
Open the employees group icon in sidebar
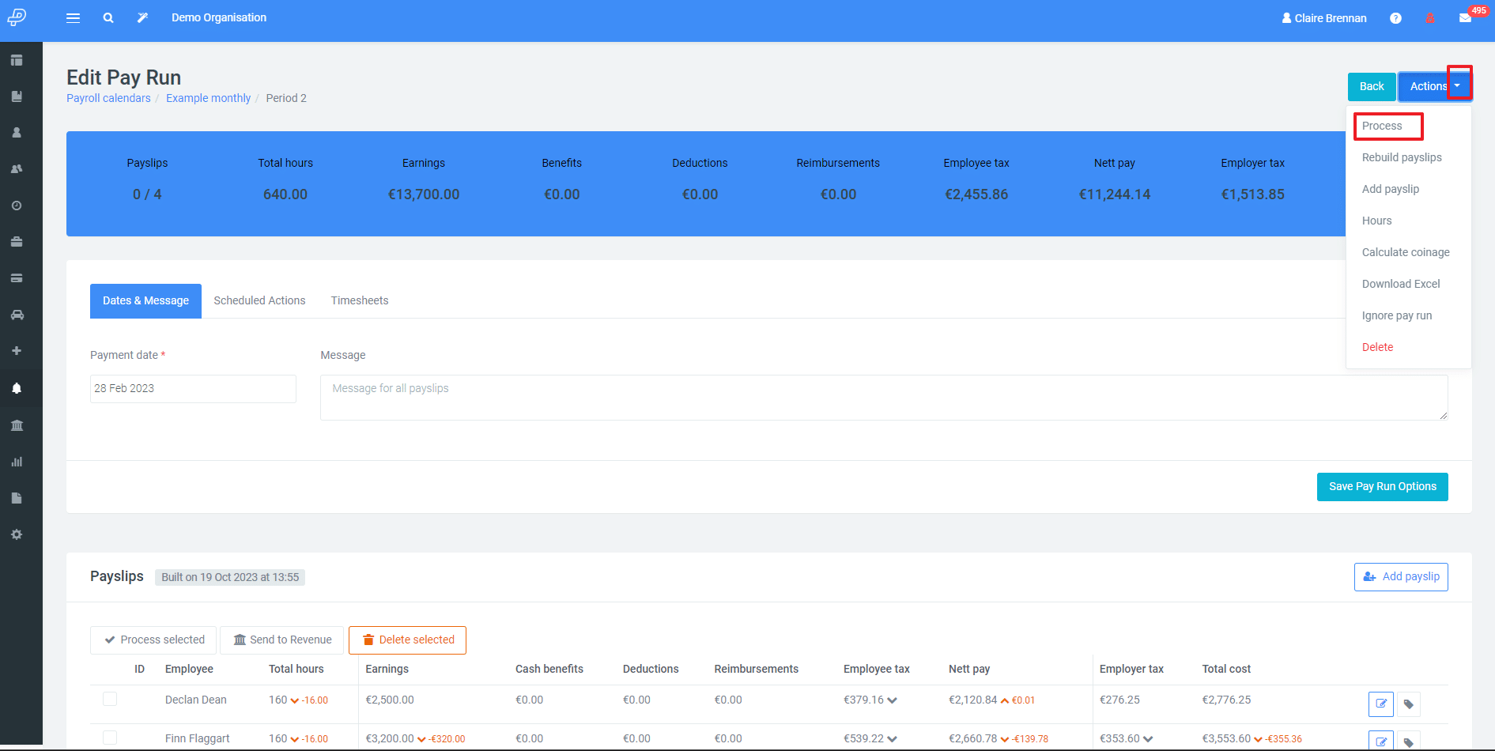(17, 168)
